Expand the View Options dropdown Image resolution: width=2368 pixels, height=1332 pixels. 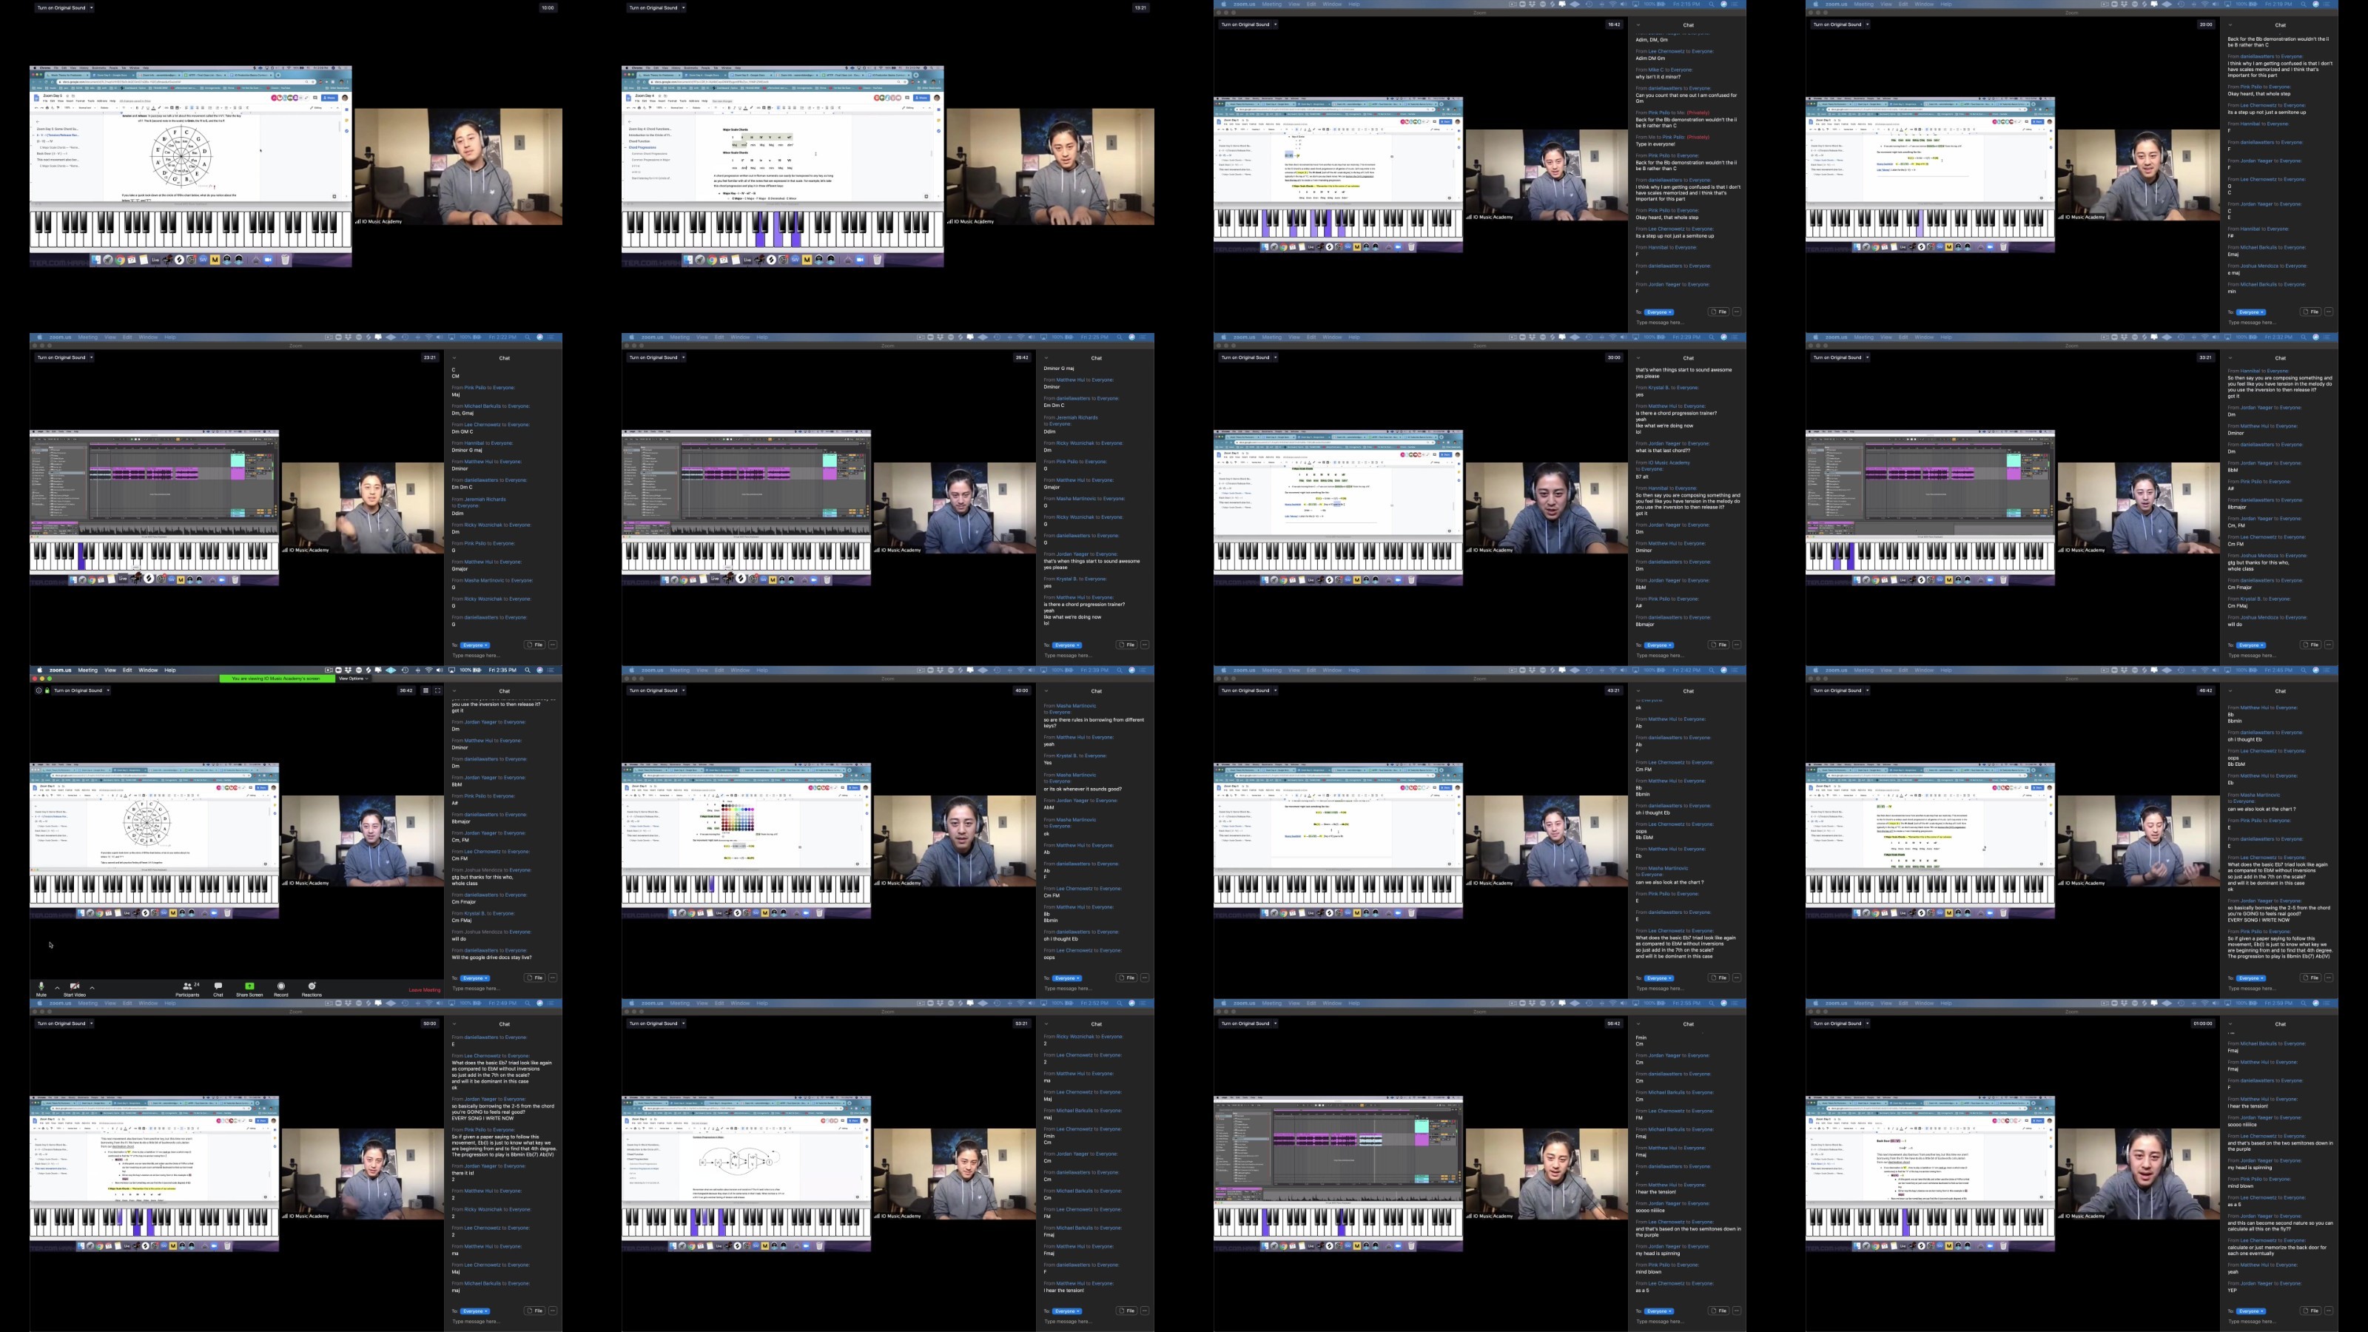(x=353, y=679)
